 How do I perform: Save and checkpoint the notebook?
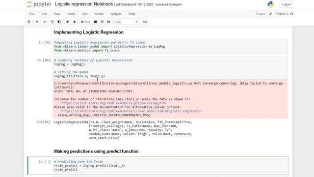click(x=29, y=22)
